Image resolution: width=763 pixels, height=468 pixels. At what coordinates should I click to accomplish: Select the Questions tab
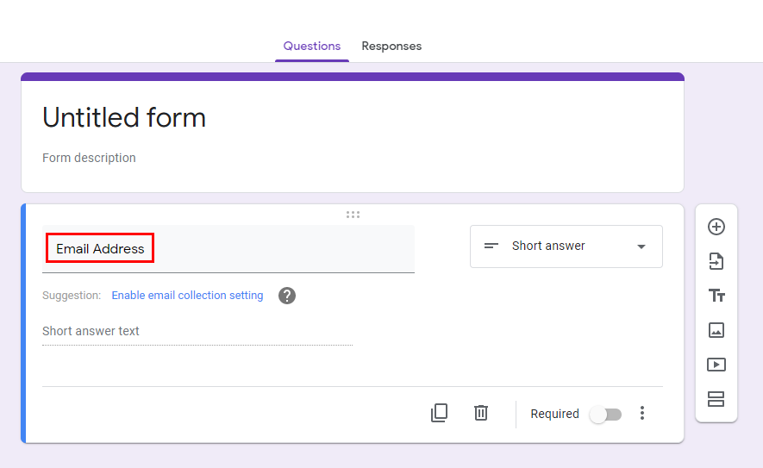pyautogui.click(x=312, y=47)
